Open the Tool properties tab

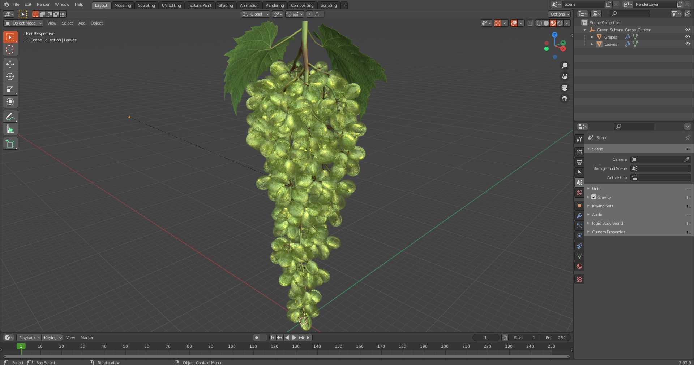(x=579, y=139)
